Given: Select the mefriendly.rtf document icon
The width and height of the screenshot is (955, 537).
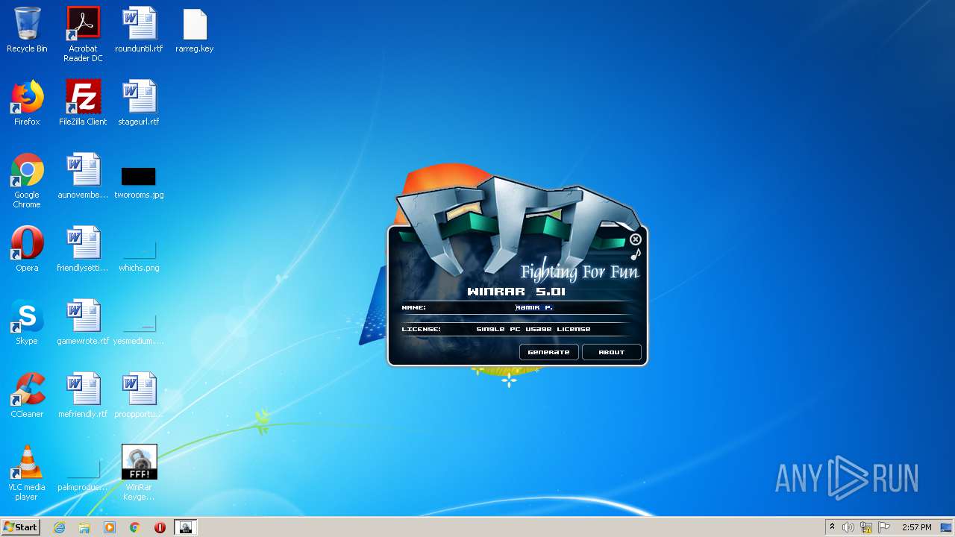Looking at the screenshot, I should point(83,395).
